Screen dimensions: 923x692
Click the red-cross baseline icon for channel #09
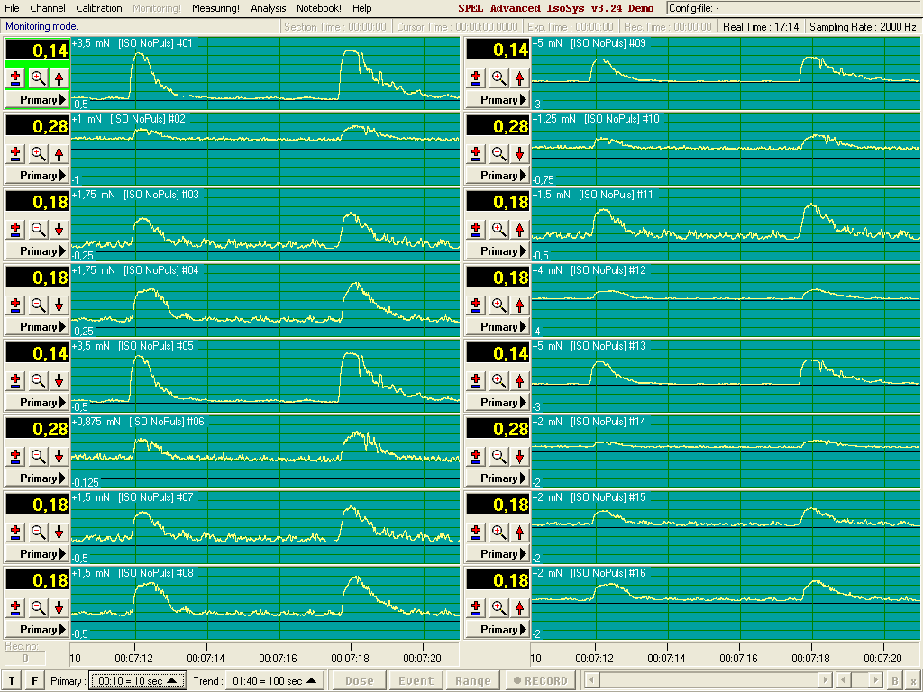476,77
